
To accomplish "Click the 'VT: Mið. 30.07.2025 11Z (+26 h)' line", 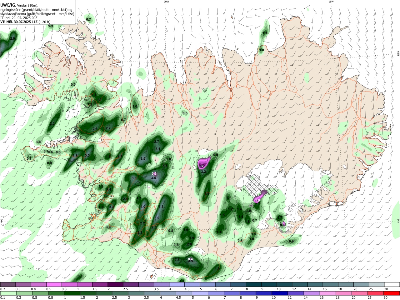I will [26, 22].
